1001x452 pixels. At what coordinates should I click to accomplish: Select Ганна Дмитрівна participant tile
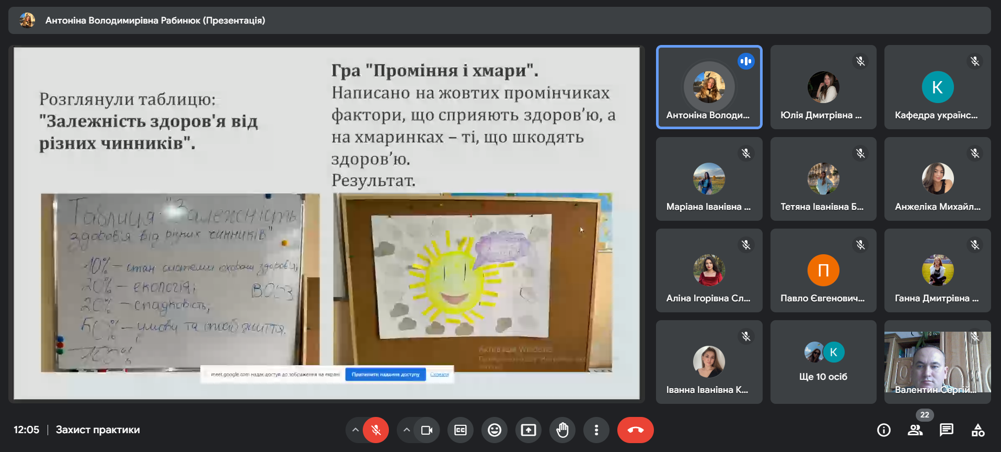tap(938, 270)
